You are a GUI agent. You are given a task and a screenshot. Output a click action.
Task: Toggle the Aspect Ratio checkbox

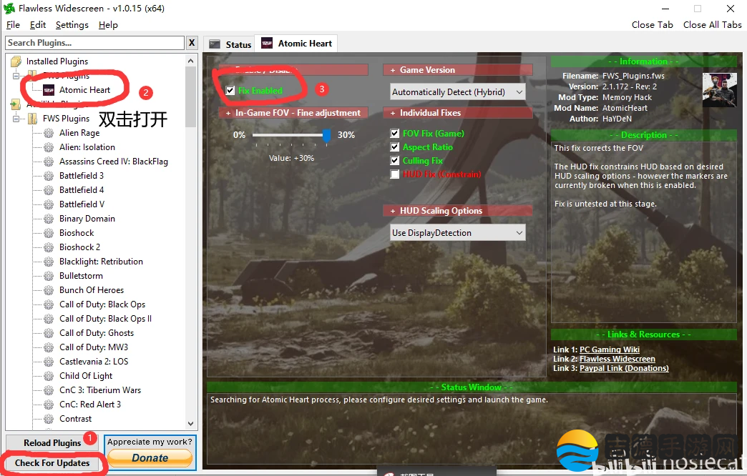[x=394, y=147]
